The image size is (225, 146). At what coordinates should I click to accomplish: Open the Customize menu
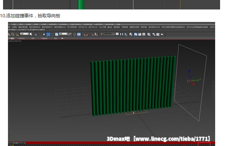[x=98, y=24]
